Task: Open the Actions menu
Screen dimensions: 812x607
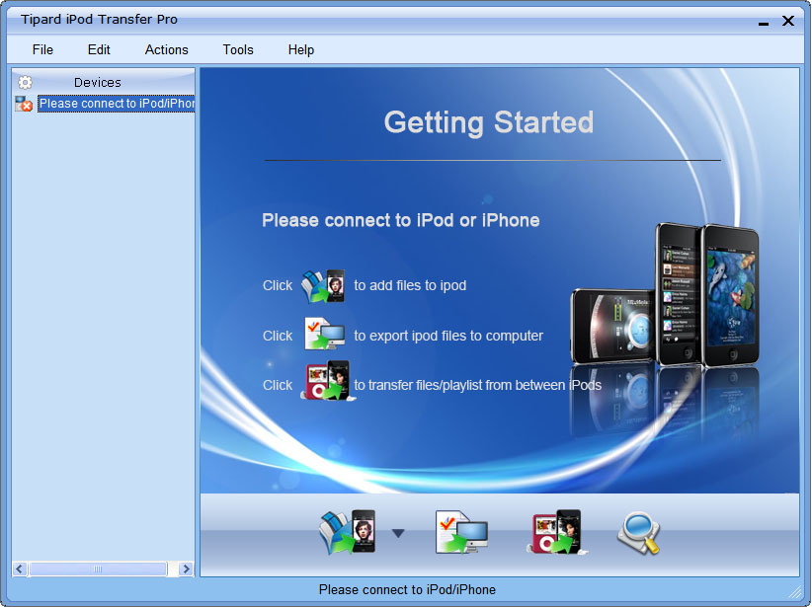Action: (166, 49)
